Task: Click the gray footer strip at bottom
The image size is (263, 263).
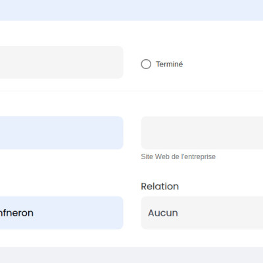Action: click(x=131, y=255)
